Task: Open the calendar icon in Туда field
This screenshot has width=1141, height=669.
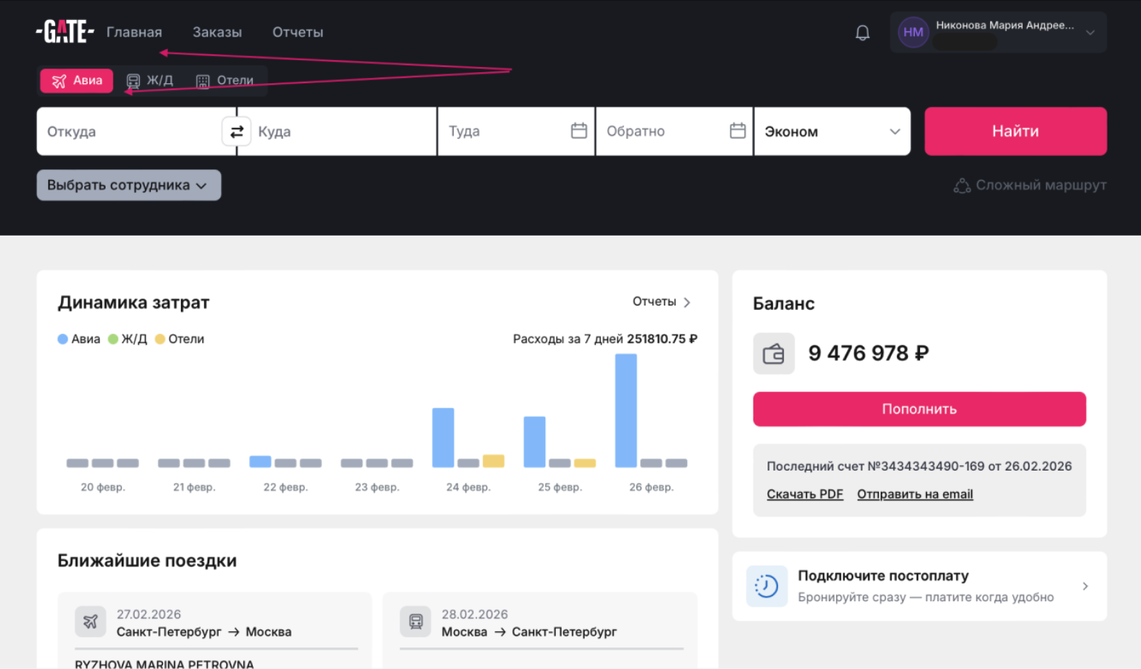Action: click(x=579, y=131)
